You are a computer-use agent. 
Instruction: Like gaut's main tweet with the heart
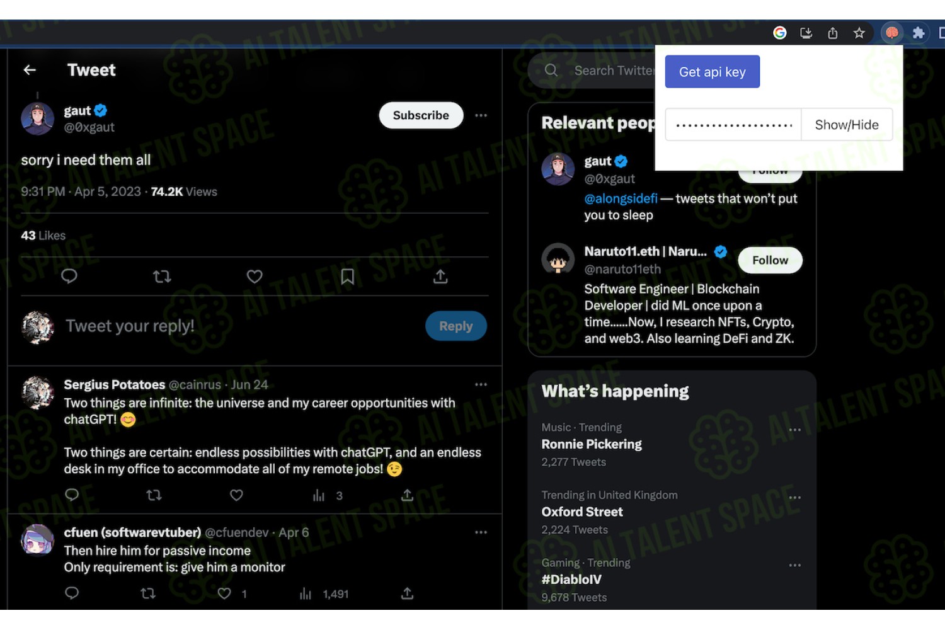click(255, 277)
